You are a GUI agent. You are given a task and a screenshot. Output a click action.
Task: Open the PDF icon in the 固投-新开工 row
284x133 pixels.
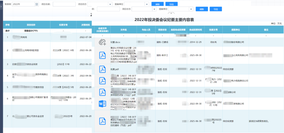pyautogui.click(x=102, y=55)
